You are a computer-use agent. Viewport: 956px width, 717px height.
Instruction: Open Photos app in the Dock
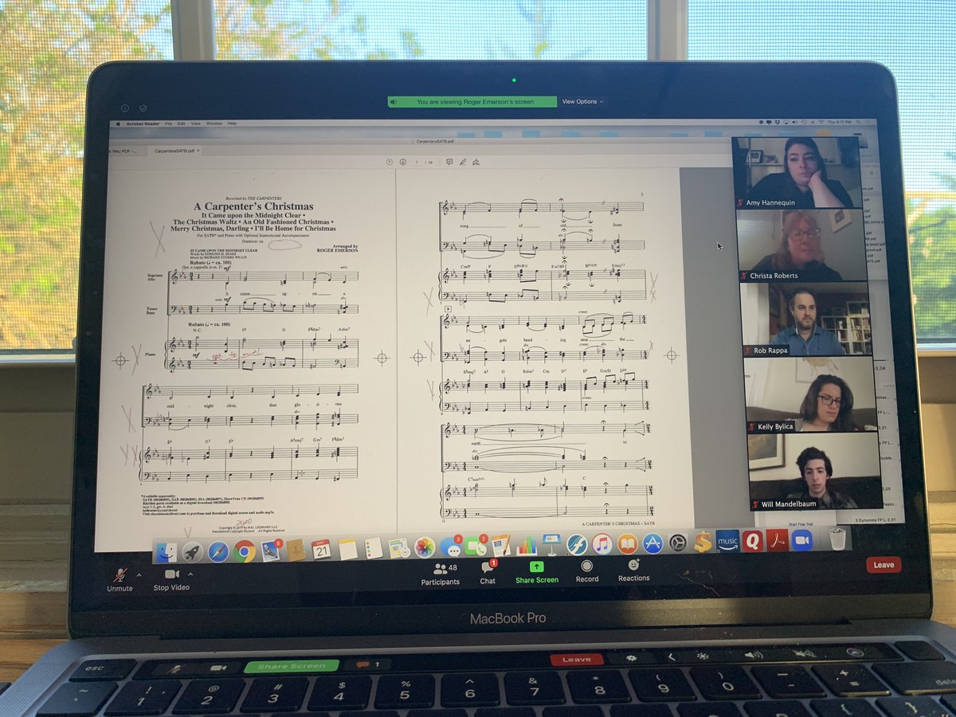click(425, 547)
